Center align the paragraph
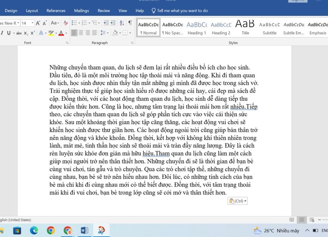Image resolution: width=328 pixels, height=237 pixels. (81, 33)
